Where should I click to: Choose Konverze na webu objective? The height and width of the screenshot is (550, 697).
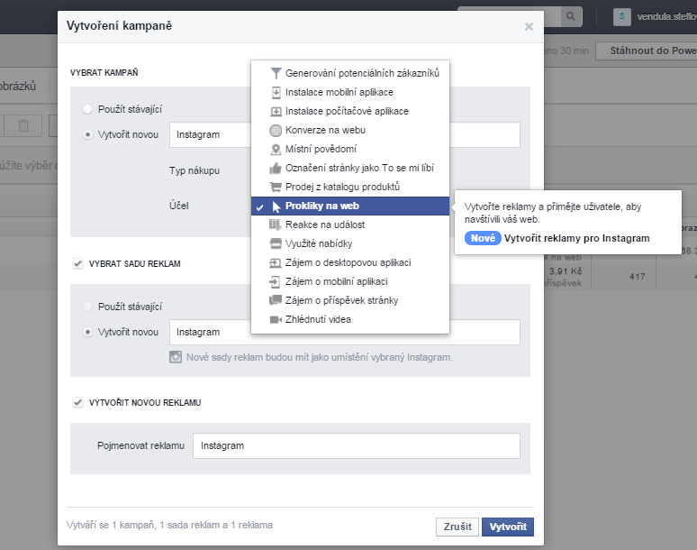point(350,130)
